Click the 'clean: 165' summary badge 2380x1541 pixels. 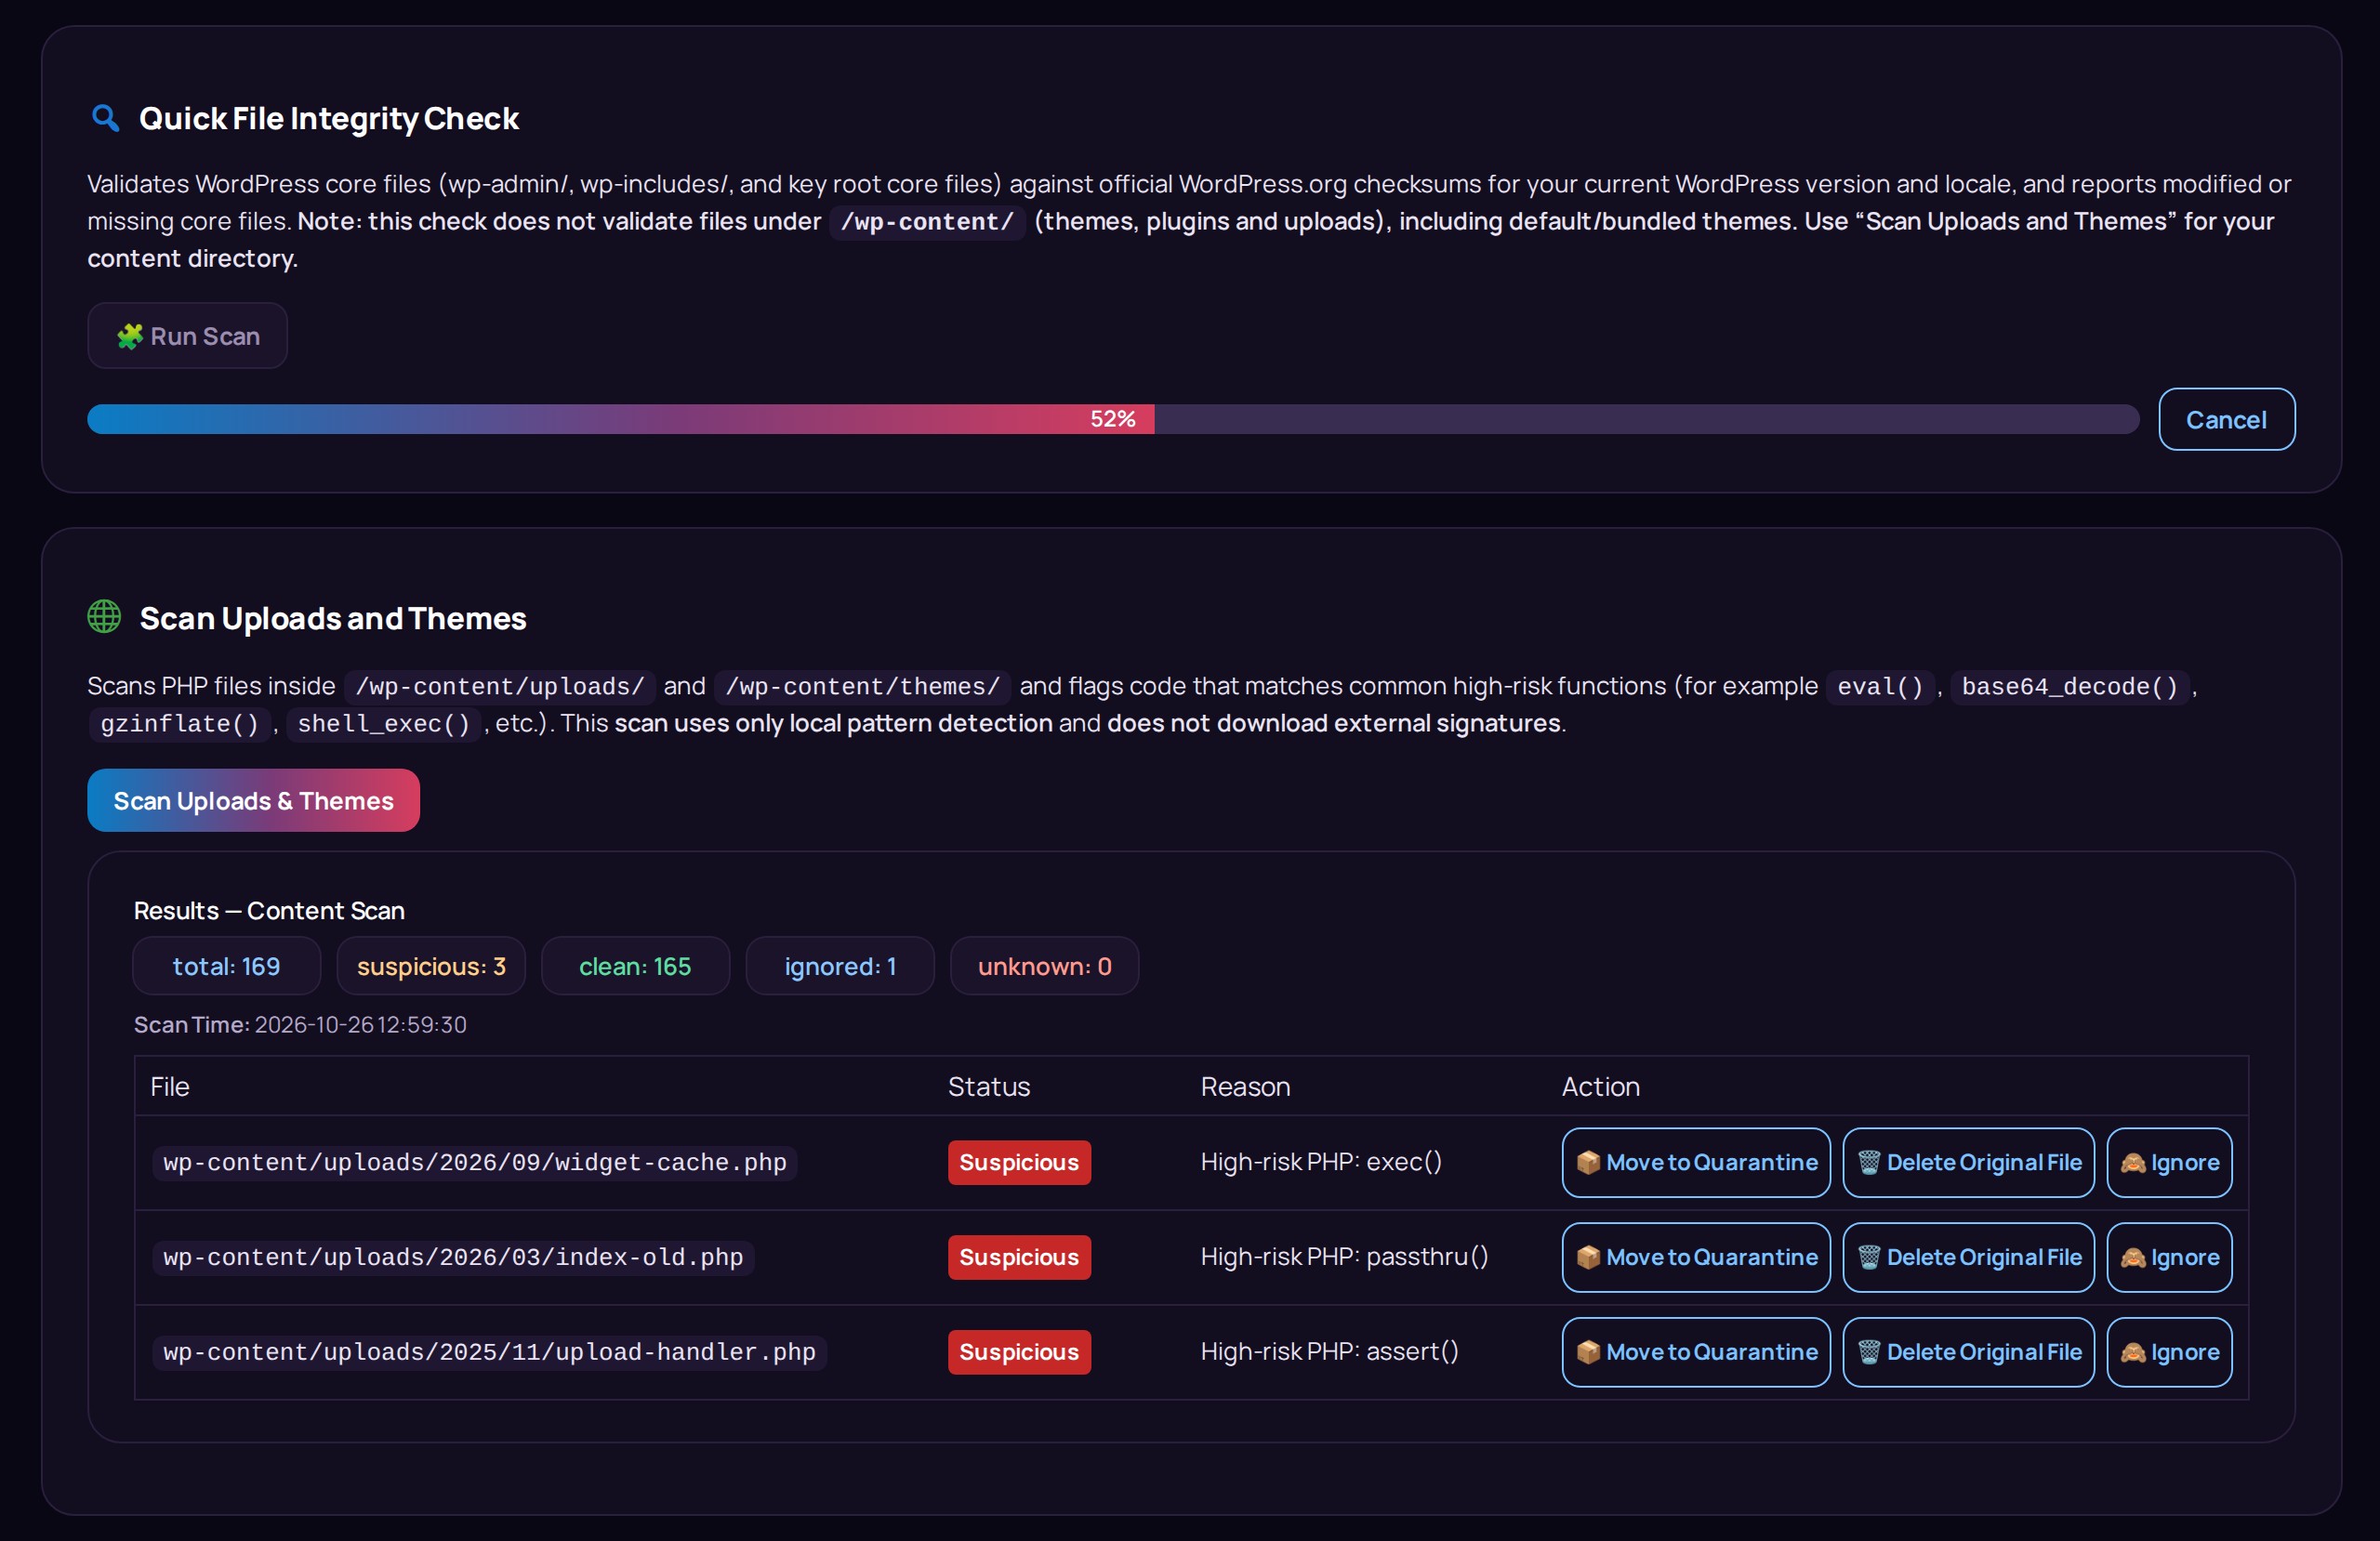(x=635, y=966)
